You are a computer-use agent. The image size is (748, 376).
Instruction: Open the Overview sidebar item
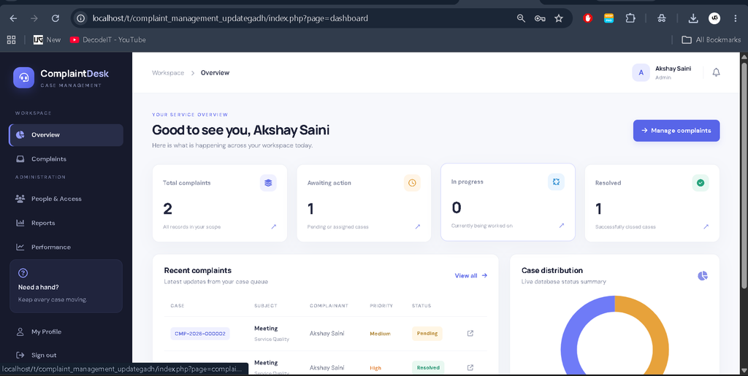click(66, 135)
